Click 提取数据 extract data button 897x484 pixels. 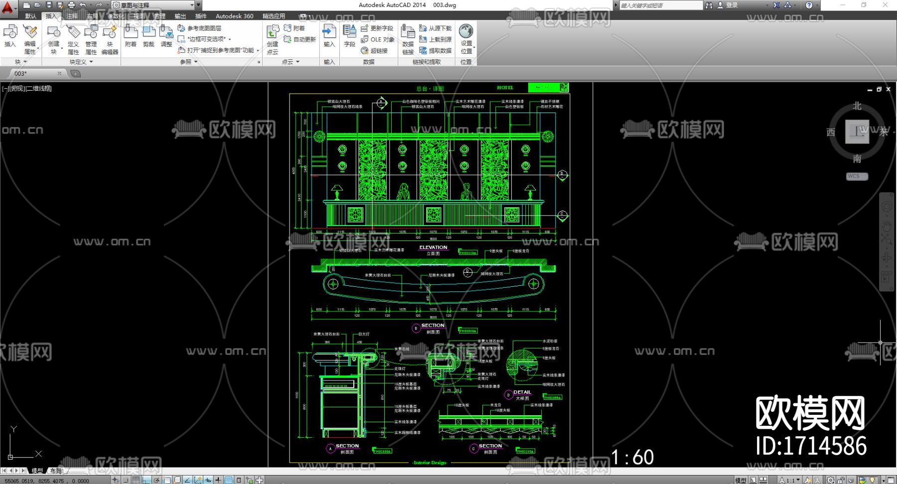pos(436,50)
